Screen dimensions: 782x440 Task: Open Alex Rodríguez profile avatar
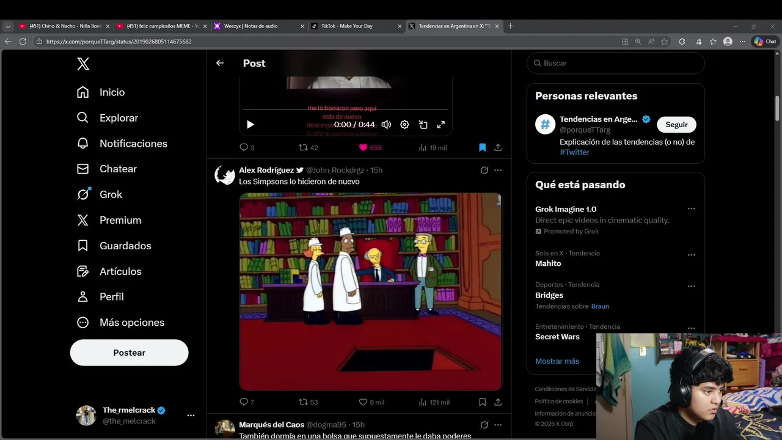(x=225, y=176)
